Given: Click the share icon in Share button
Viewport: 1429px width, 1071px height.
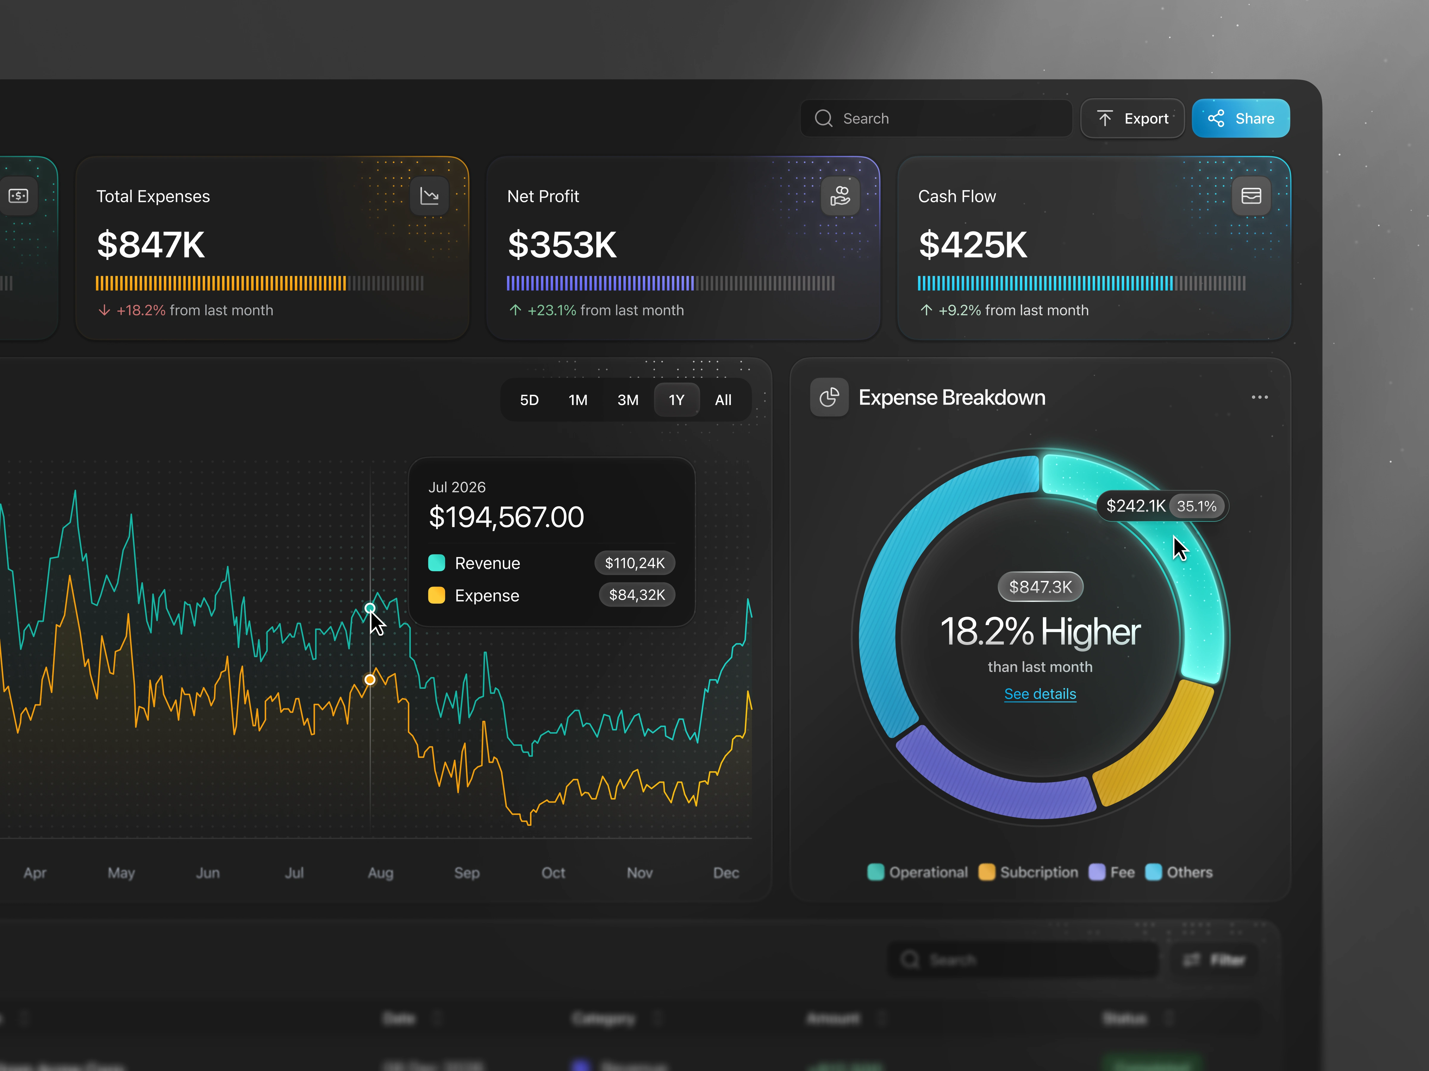Looking at the screenshot, I should pyautogui.click(x=1216, y=118).
